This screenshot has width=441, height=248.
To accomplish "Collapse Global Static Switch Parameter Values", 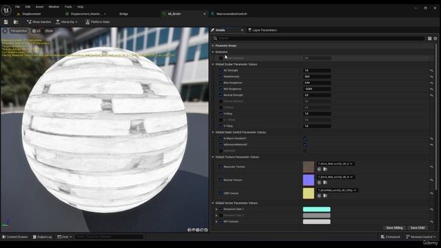I will point(213,132).
